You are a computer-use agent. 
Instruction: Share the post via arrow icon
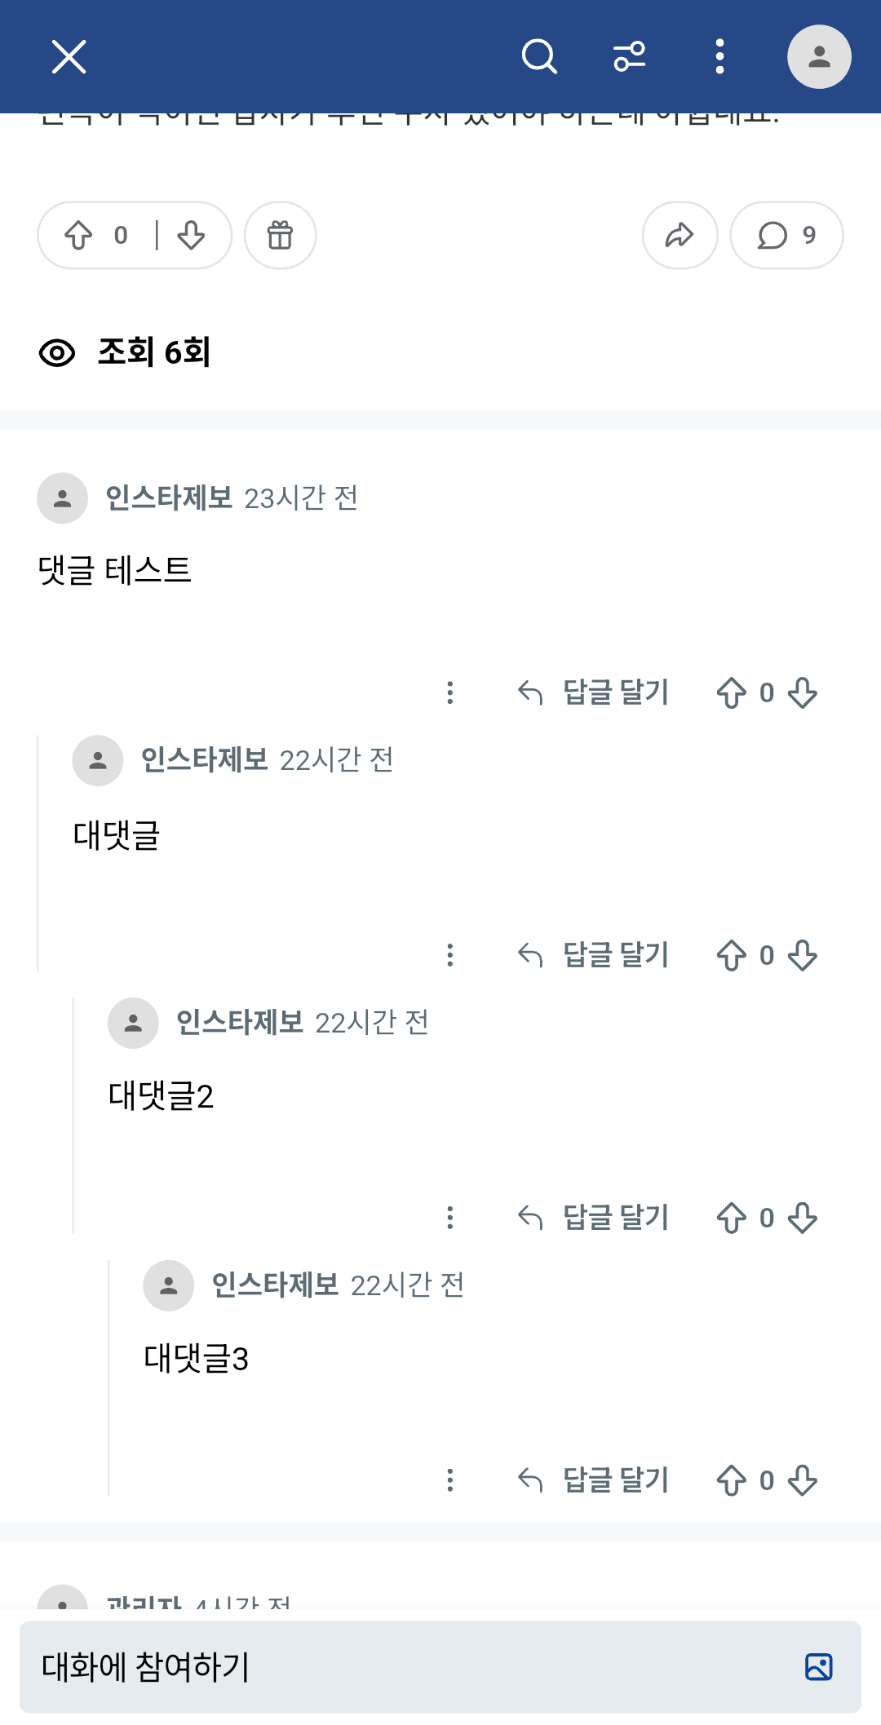pyautogui.click(x=680, y=235)
